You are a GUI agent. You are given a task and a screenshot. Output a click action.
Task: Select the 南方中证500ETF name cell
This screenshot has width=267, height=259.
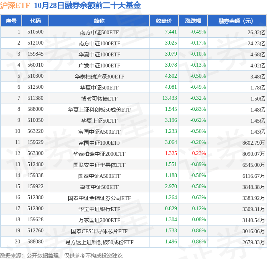(x=99, y=32)
